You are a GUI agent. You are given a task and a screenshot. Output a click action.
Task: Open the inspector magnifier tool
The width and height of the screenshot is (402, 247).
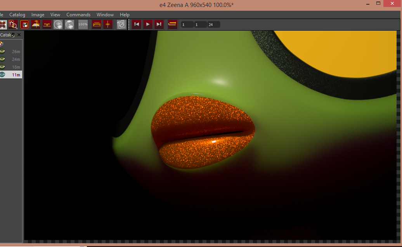click(13, 24)
